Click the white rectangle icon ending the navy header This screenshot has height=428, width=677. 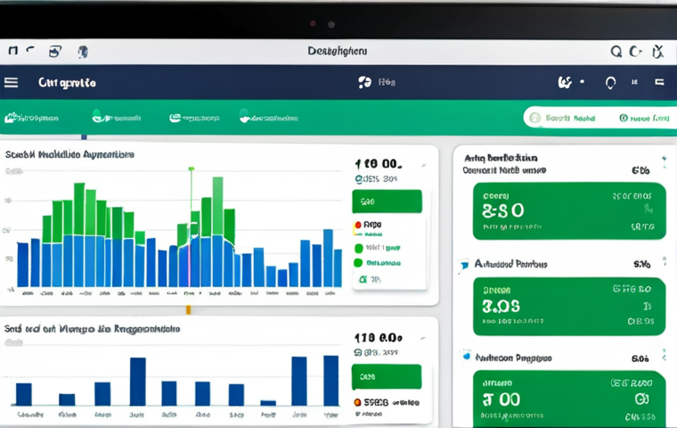659,82
